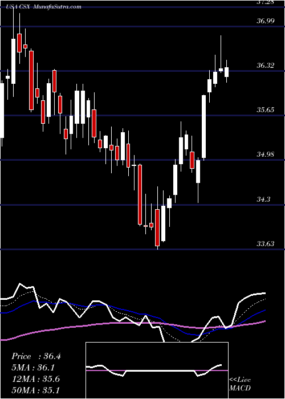This screenshot has height=399, width=285.
Task: Click the 36.99 price level label
Action: pos(266,21)
